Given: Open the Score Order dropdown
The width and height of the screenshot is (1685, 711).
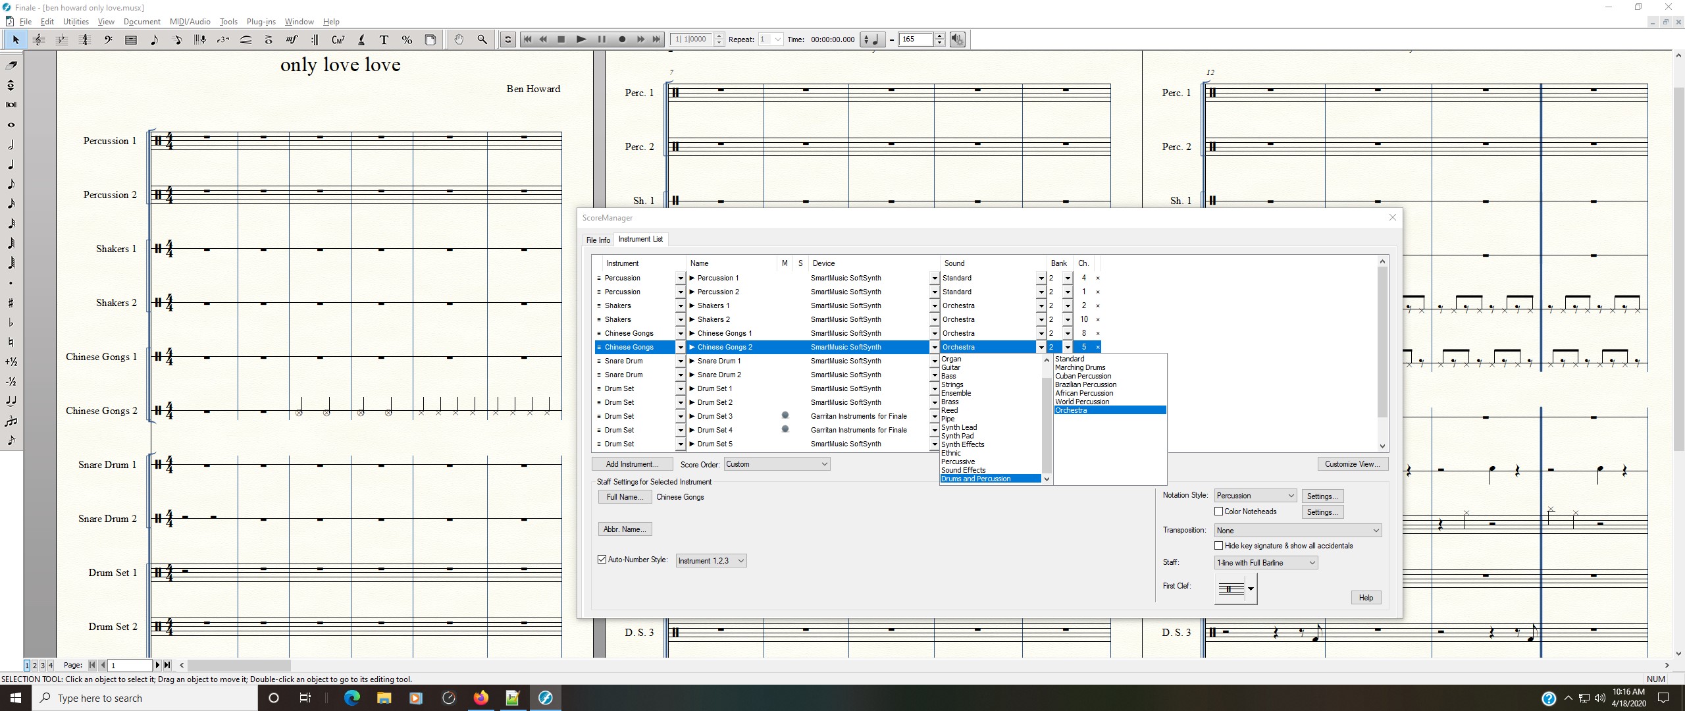Looking at the screenshot, I should tap(777, 464).
